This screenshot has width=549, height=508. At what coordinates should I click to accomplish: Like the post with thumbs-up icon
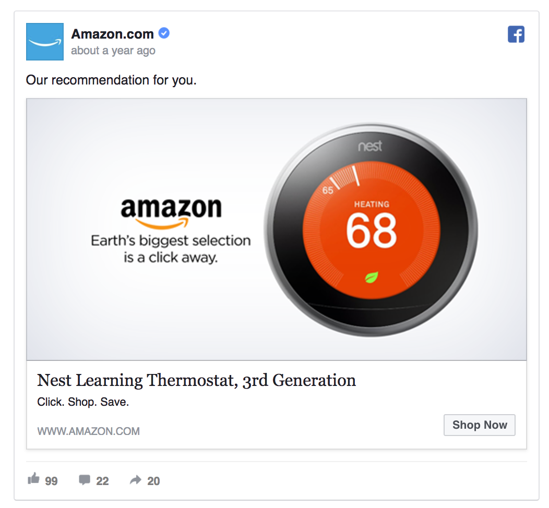tap(33, 479)
